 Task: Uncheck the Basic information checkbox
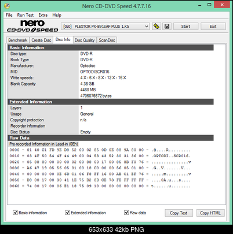(x=15, y=213)
